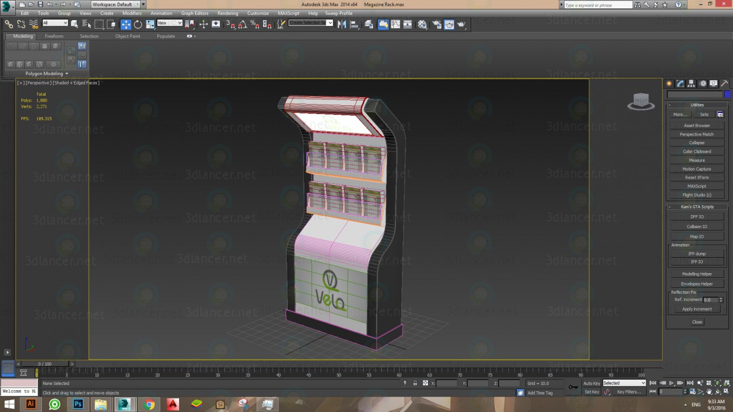733x412 pixels.
Task: Open the Create command panel tab
Action: click(x=669, y=83)
